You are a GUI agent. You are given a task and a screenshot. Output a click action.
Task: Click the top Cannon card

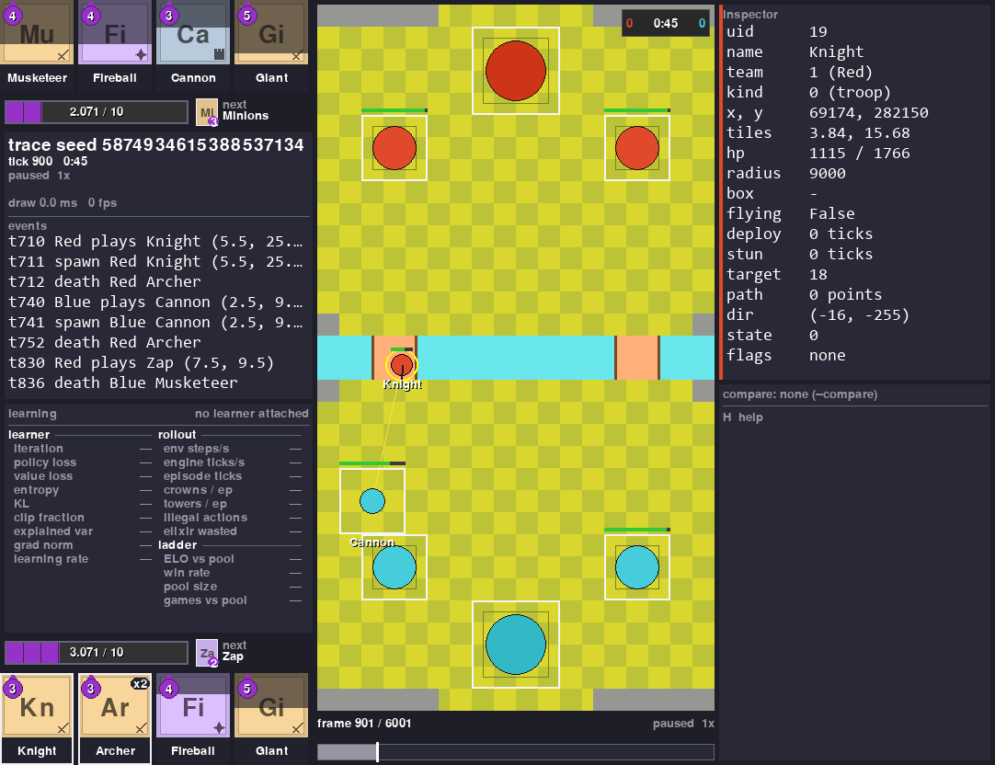click(193, 45)
